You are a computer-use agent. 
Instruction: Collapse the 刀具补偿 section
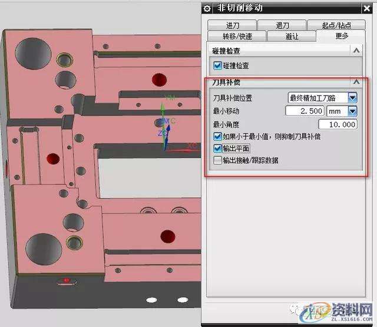tap(356, 82)
